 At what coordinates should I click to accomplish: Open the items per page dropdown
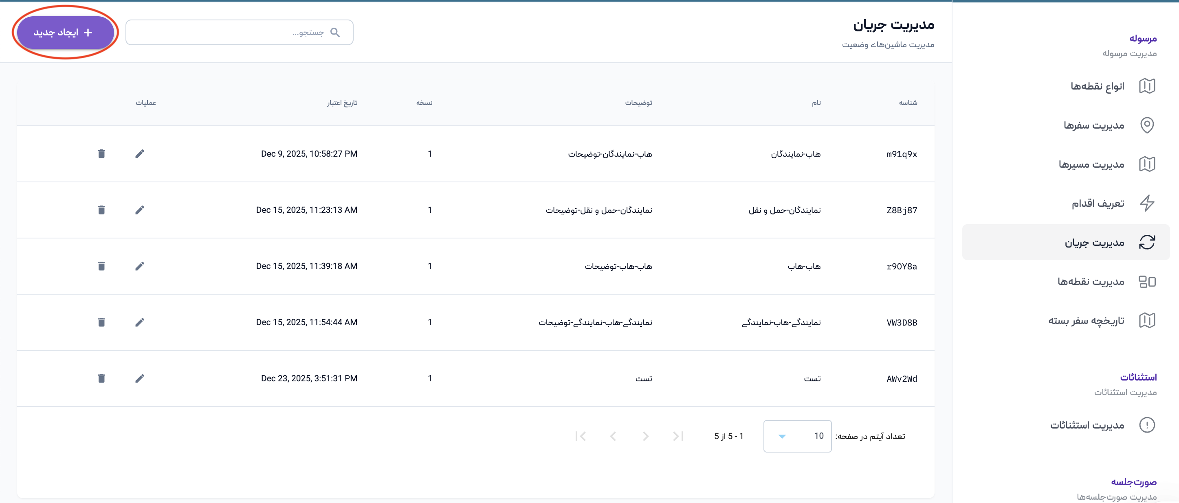pyautogui.click(x=797, y=436)
